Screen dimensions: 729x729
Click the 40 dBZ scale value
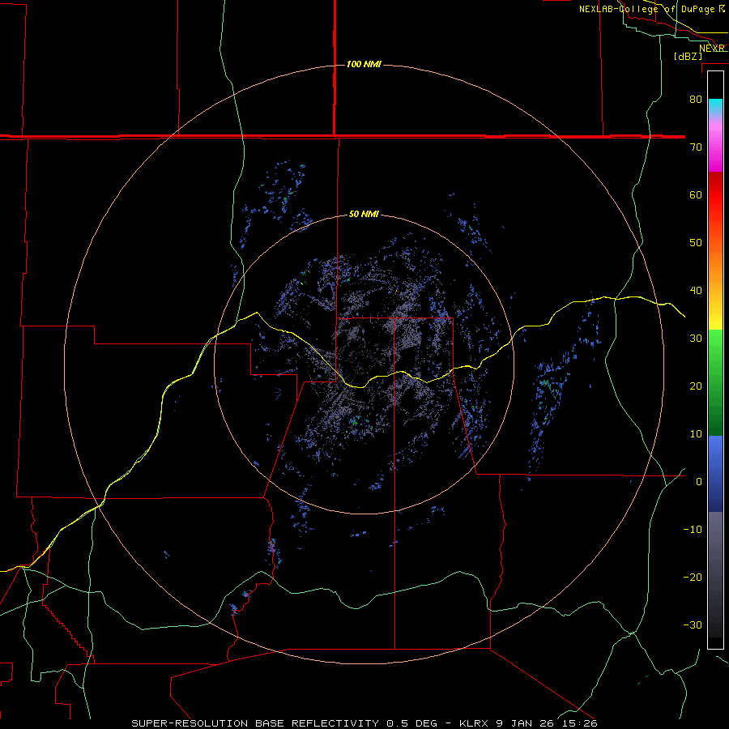(696, 291)
